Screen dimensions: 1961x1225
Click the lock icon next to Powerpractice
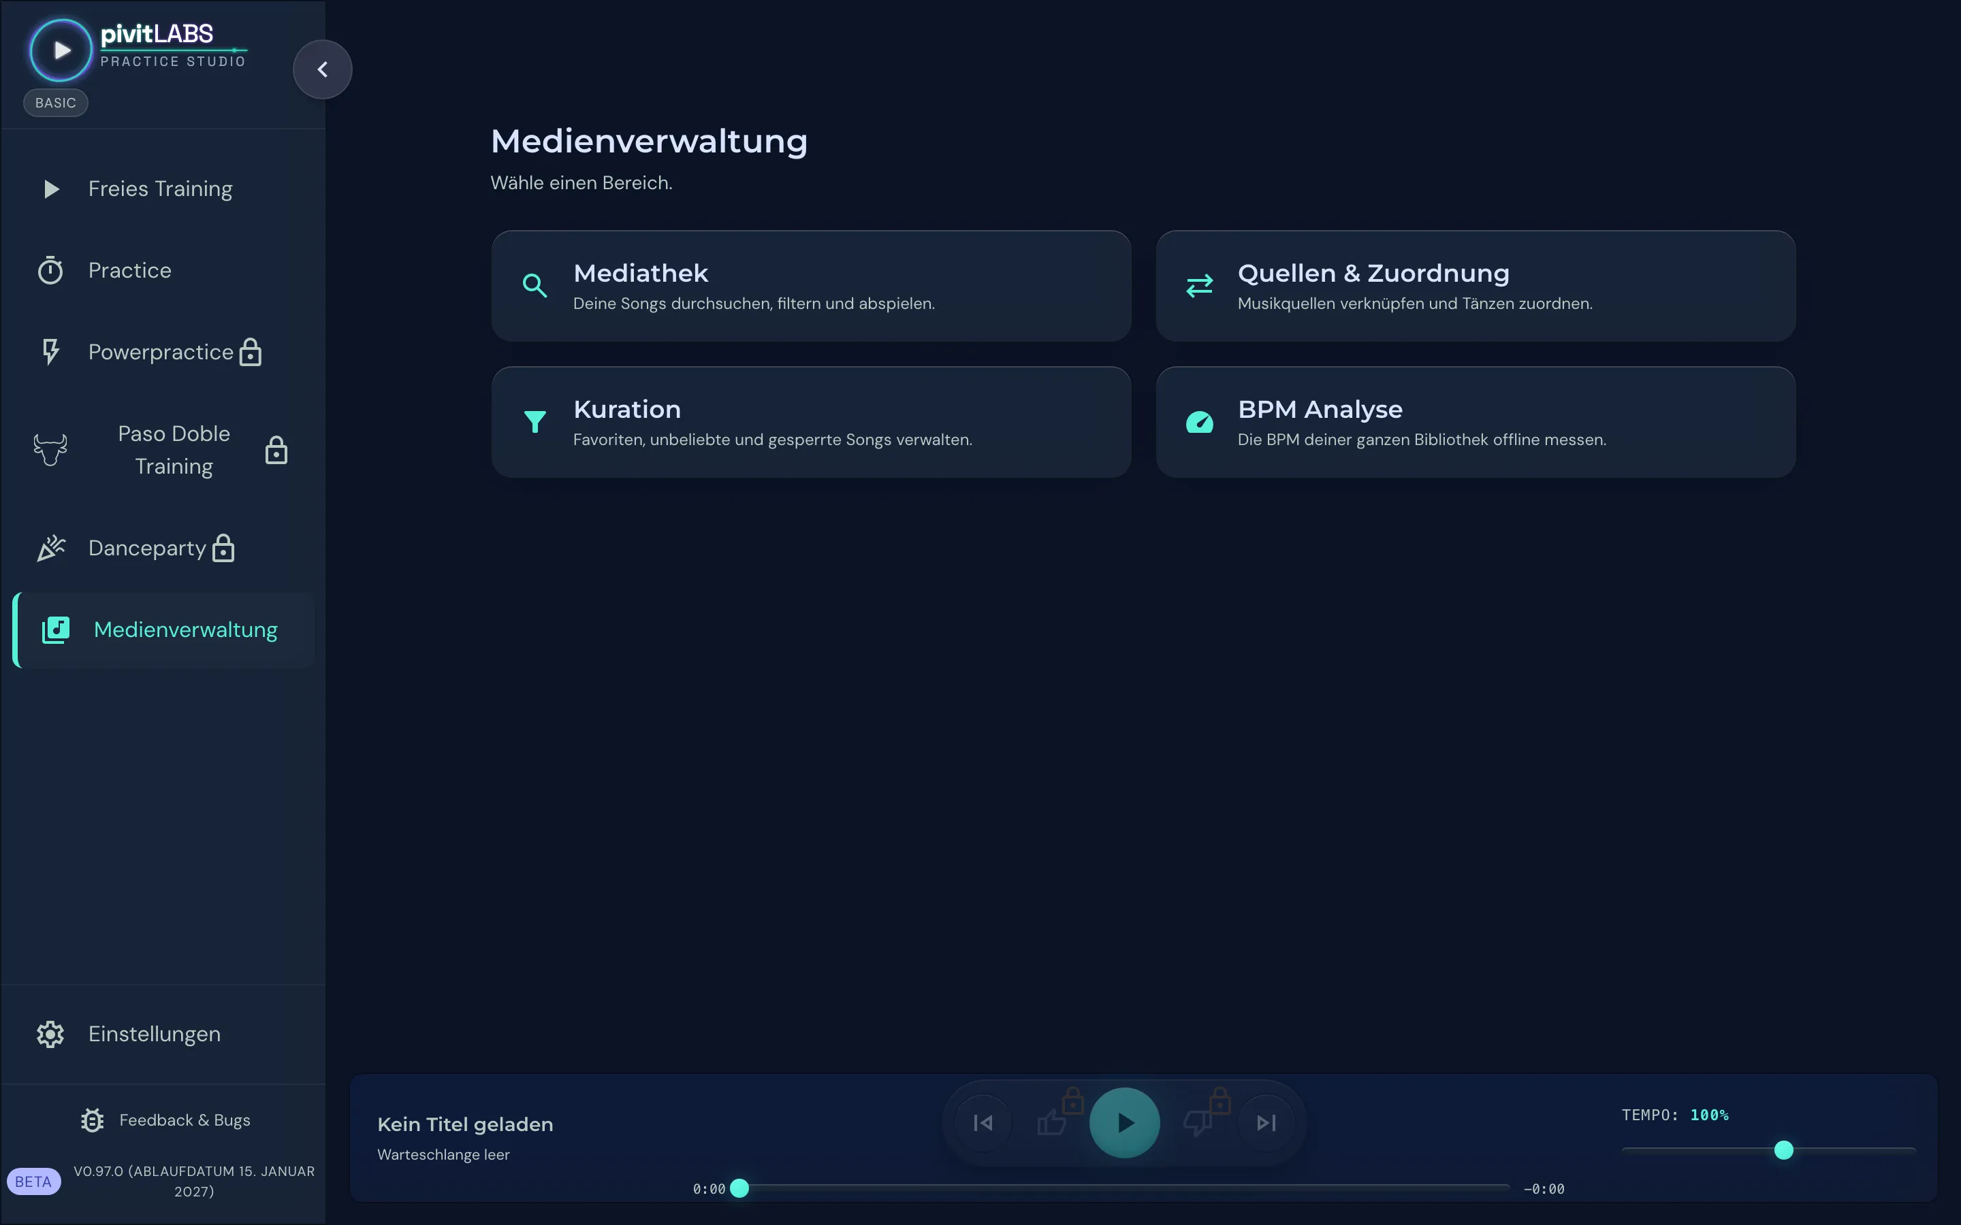point(251,353)
